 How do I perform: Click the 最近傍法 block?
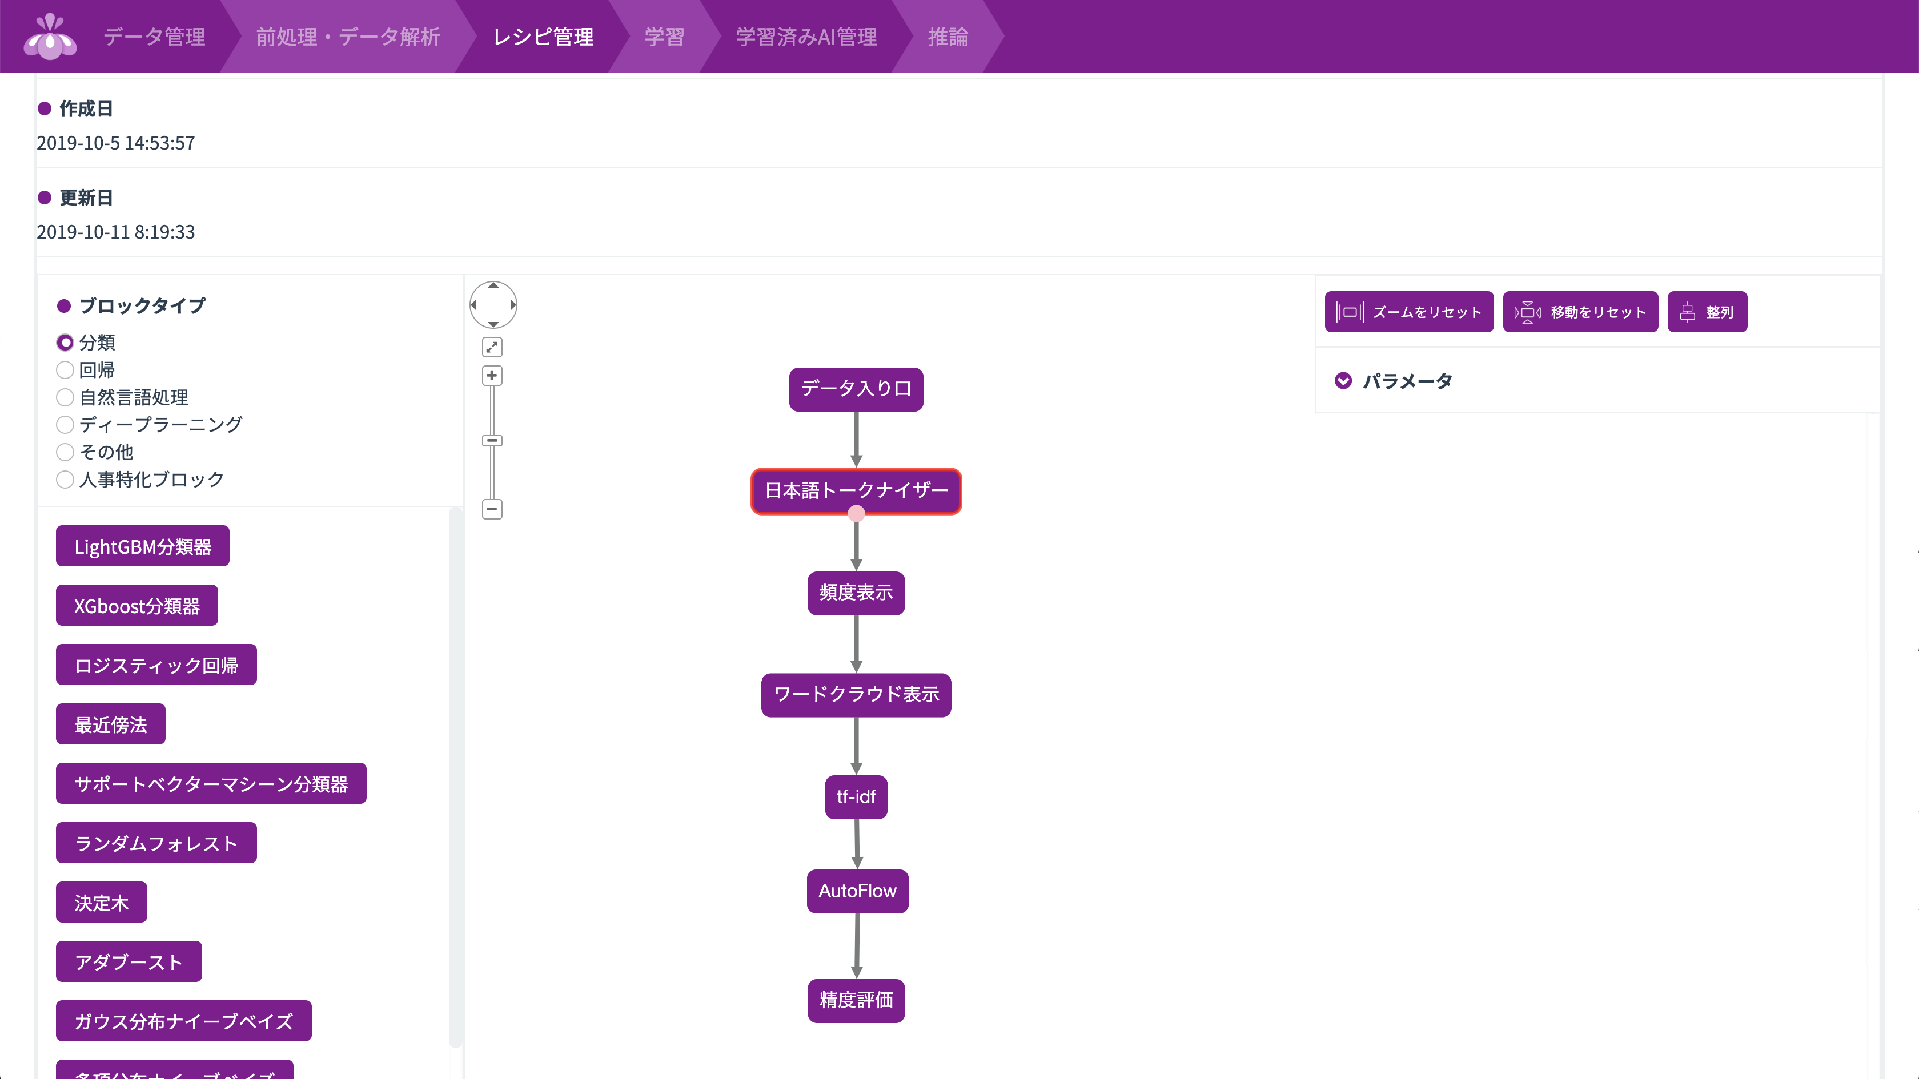point(110,724)
